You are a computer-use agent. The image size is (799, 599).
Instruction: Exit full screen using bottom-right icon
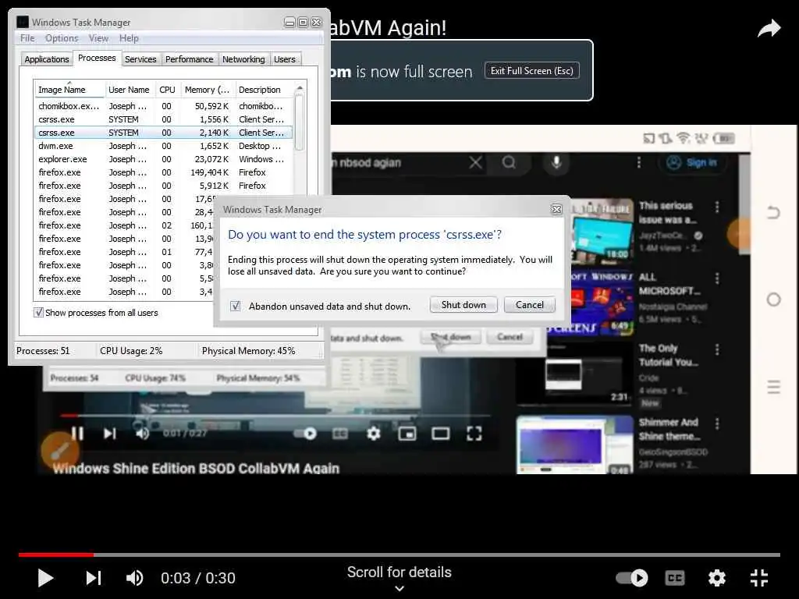759,578
